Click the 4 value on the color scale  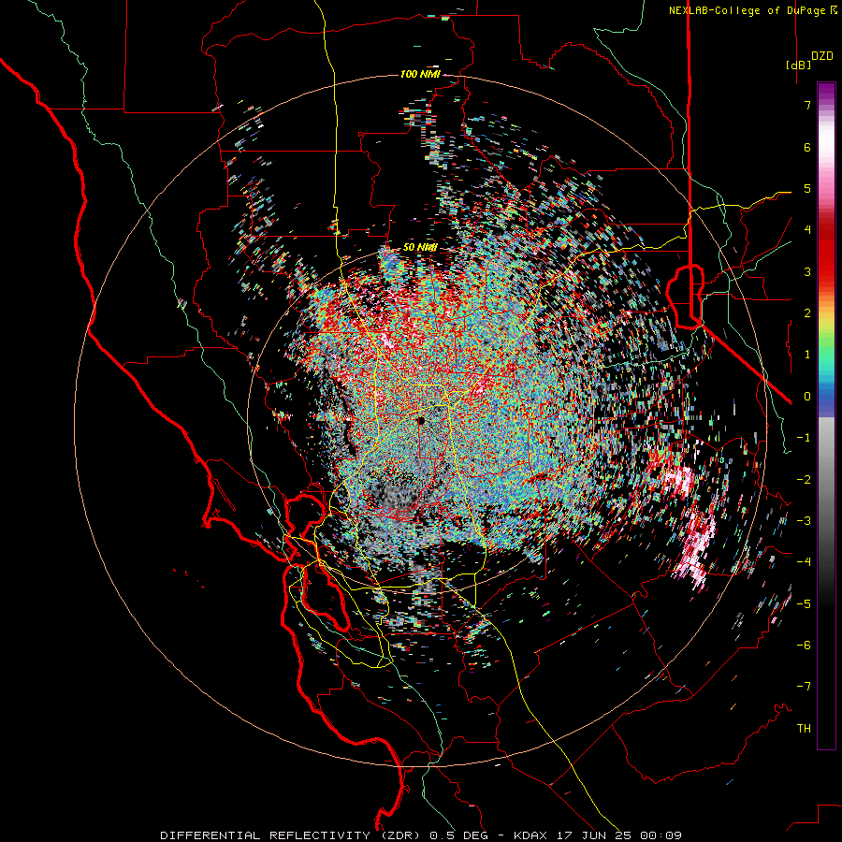807,230
